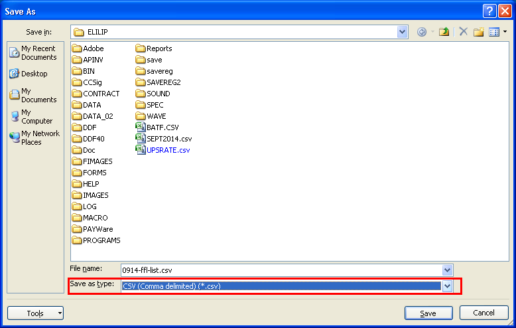Viewport: 516px width, 328px height.
Task: Select the SAVEREG2 folder
Action: pos(158,82)
